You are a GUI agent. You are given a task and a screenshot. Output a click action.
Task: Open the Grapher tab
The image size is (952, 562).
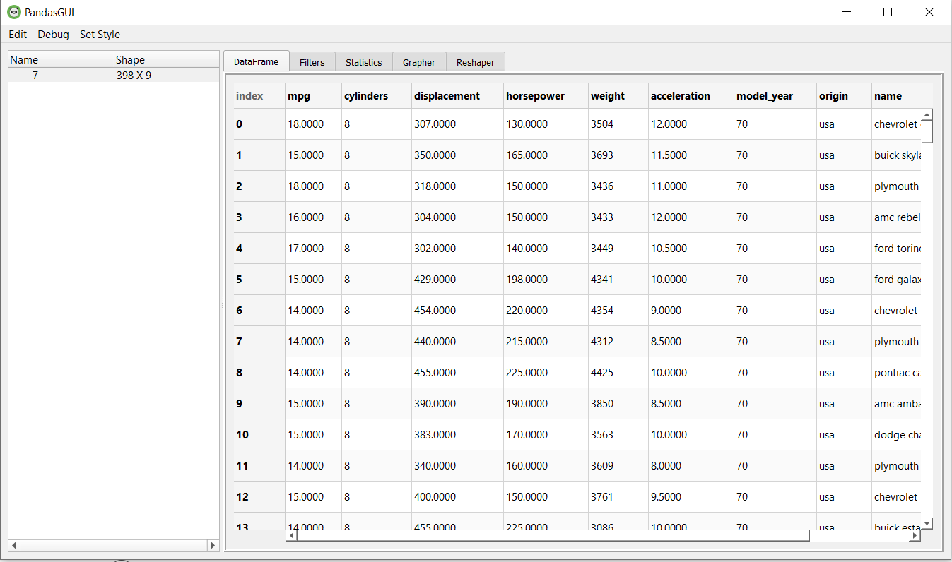tap(419, 62)
